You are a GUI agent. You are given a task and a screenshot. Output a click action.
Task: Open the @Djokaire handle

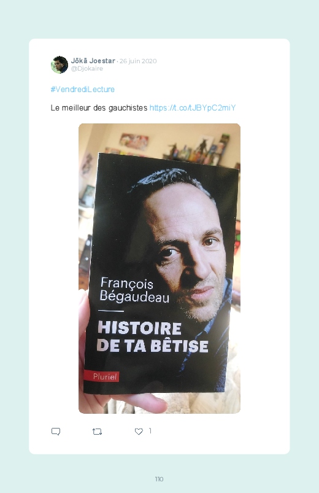[87, 69]
